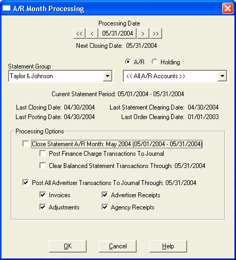Click the 05/31/2004 processing date button
The height and width of the screenshot is (260, 236).
click(x=117, y=33)
